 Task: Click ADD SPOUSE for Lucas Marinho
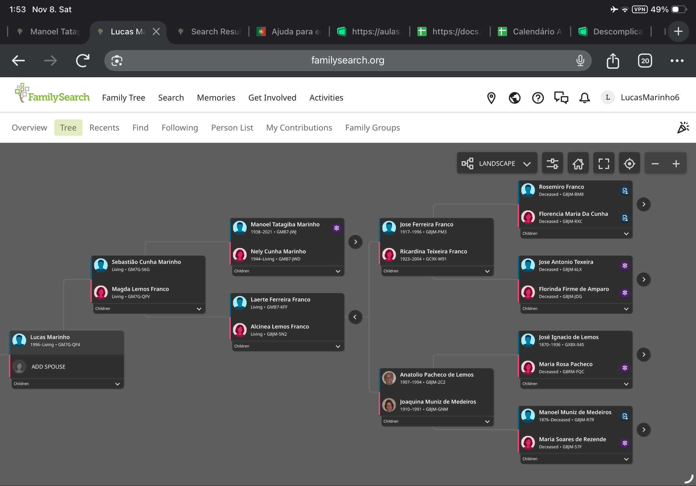point(48,367)
